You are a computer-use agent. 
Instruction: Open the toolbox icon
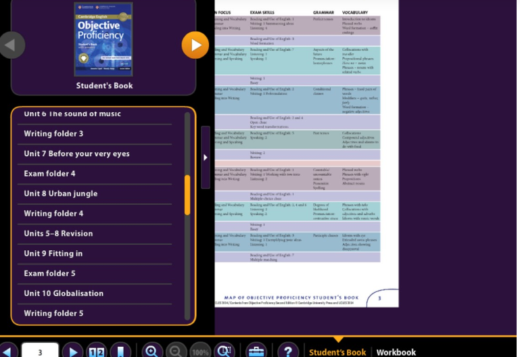click(256, 352)
